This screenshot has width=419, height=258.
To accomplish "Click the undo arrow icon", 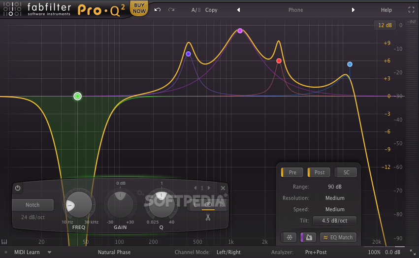I will tap(158, 10).
